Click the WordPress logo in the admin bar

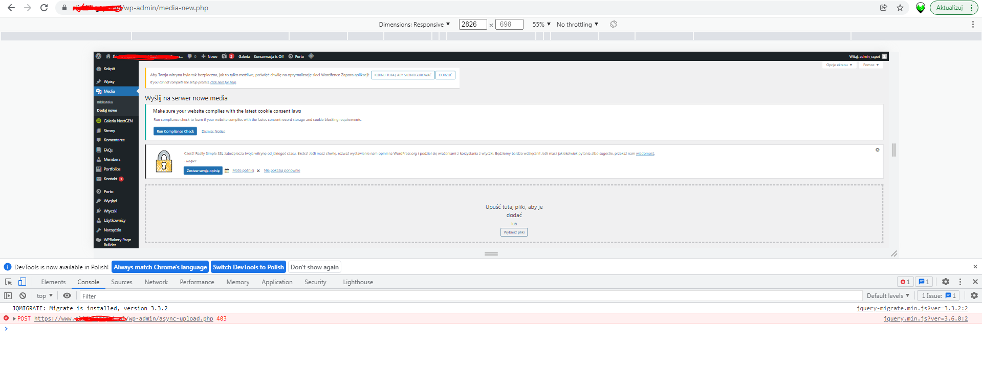(x=98, y=56)
